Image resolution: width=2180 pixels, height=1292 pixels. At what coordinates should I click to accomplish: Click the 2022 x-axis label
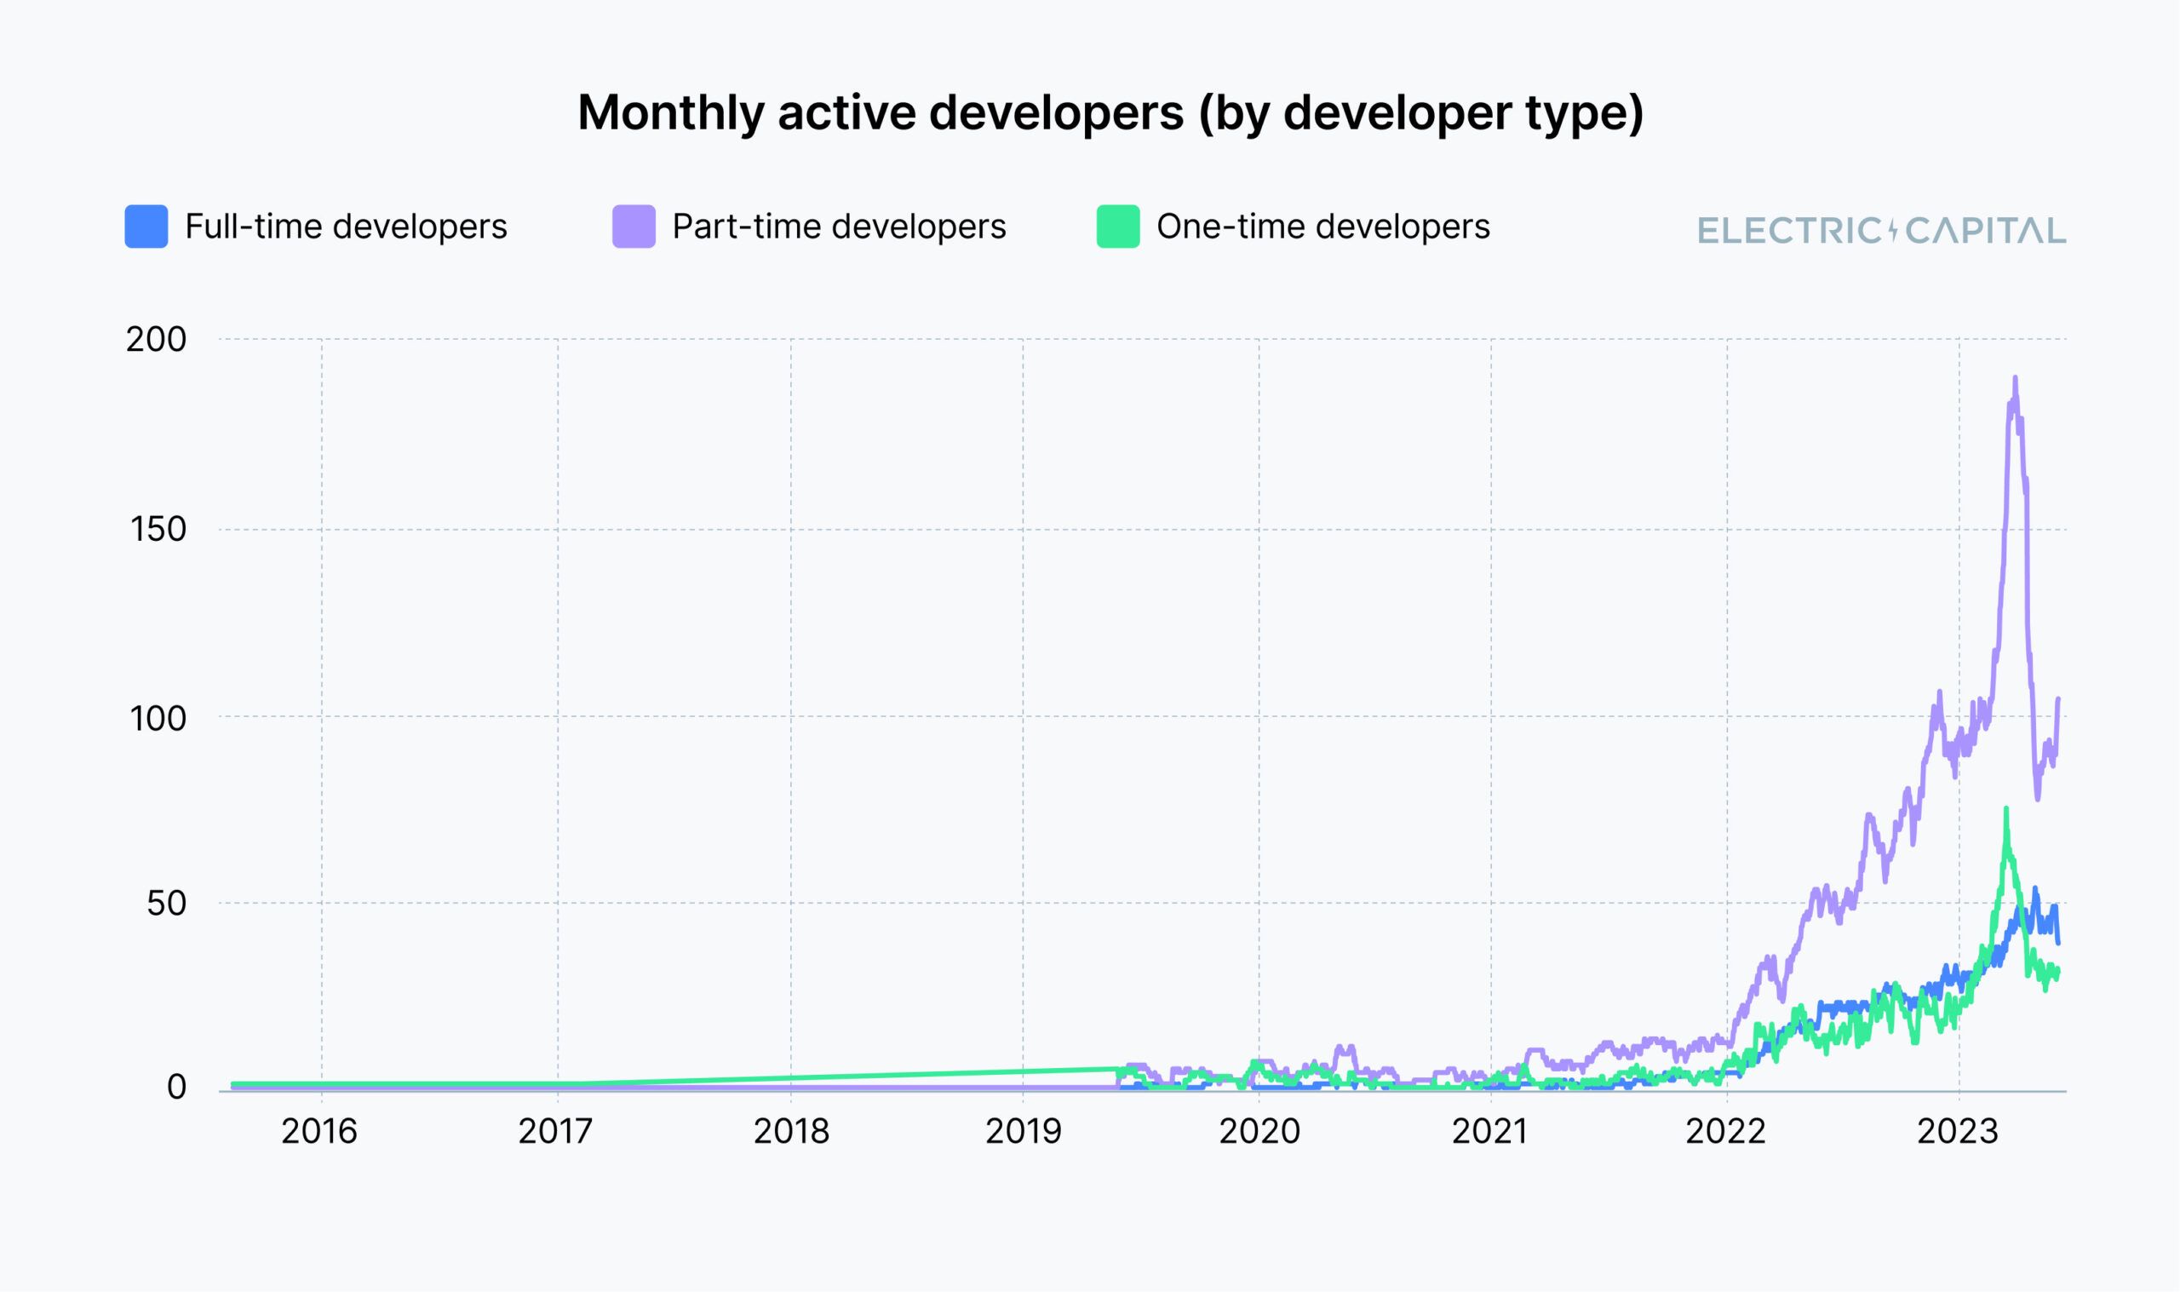(x=1726, y=1132)
